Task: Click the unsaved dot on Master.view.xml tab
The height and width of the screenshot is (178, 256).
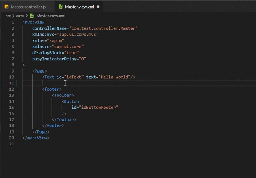Action: pyautogui.click(x=98, y=7)
